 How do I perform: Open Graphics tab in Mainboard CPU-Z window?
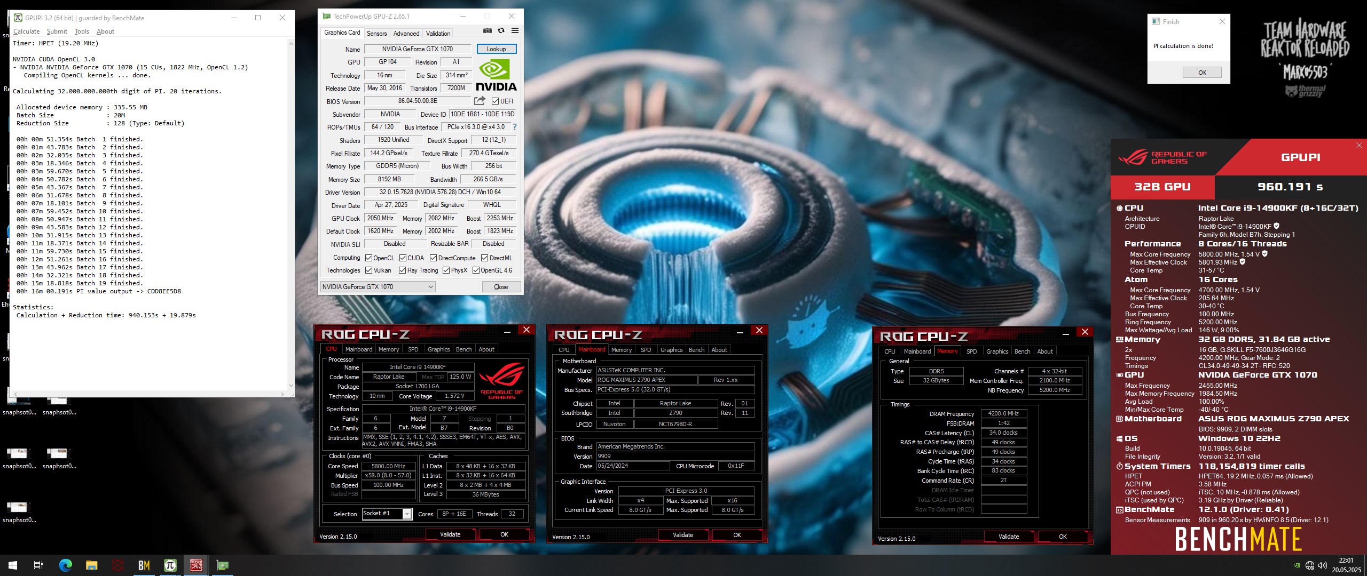point(671,350)
